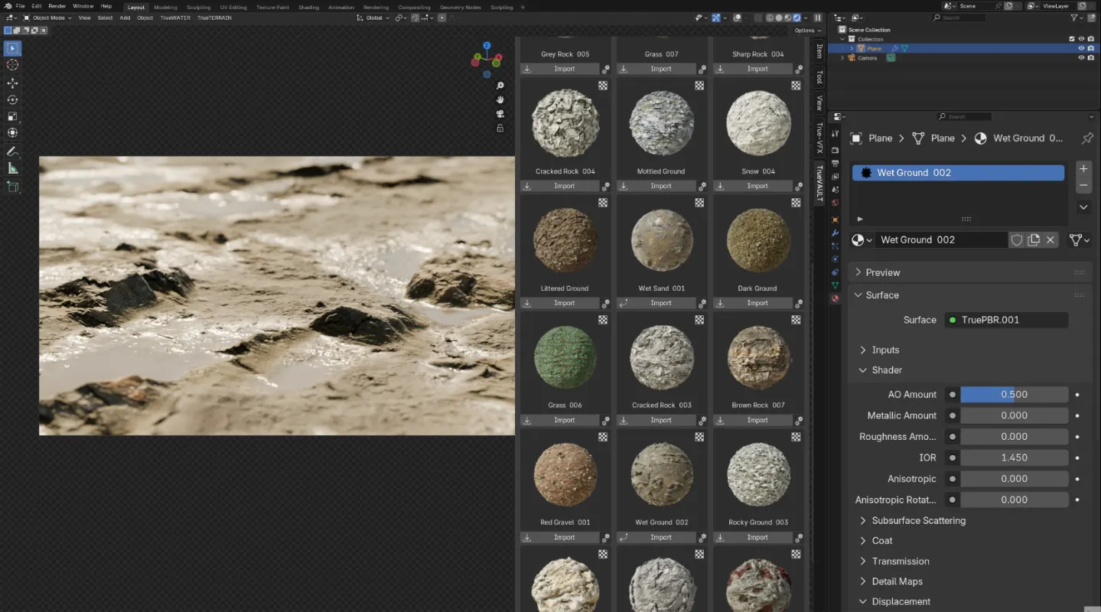The image size is (1101, 612).
Task: Activate the Measure tool
Action: coord(11,167)
